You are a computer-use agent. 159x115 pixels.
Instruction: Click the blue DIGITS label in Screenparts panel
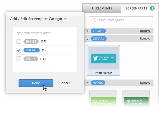(x=98, y=31)
